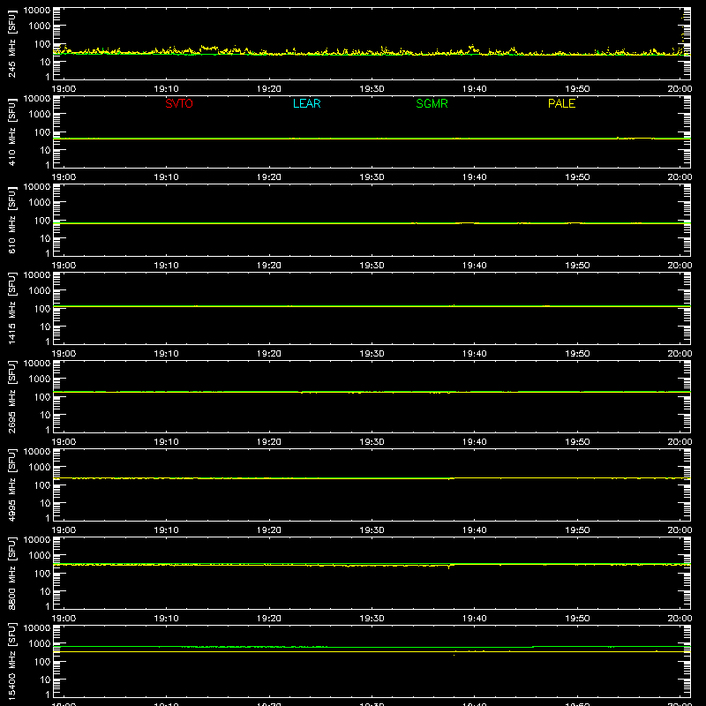This screenshot has width=706, height=706.
Task: Select the '15400 MHz [SFU]' axis title
Action: (x=12, y=661)
